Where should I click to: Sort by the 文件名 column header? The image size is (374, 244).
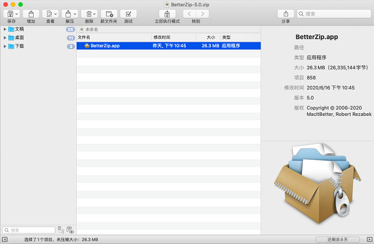[114, 37]
